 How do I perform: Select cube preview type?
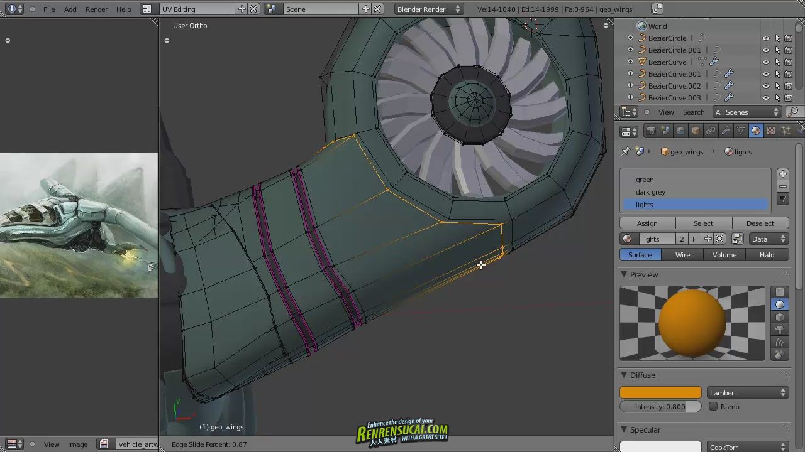coord(780,317)
